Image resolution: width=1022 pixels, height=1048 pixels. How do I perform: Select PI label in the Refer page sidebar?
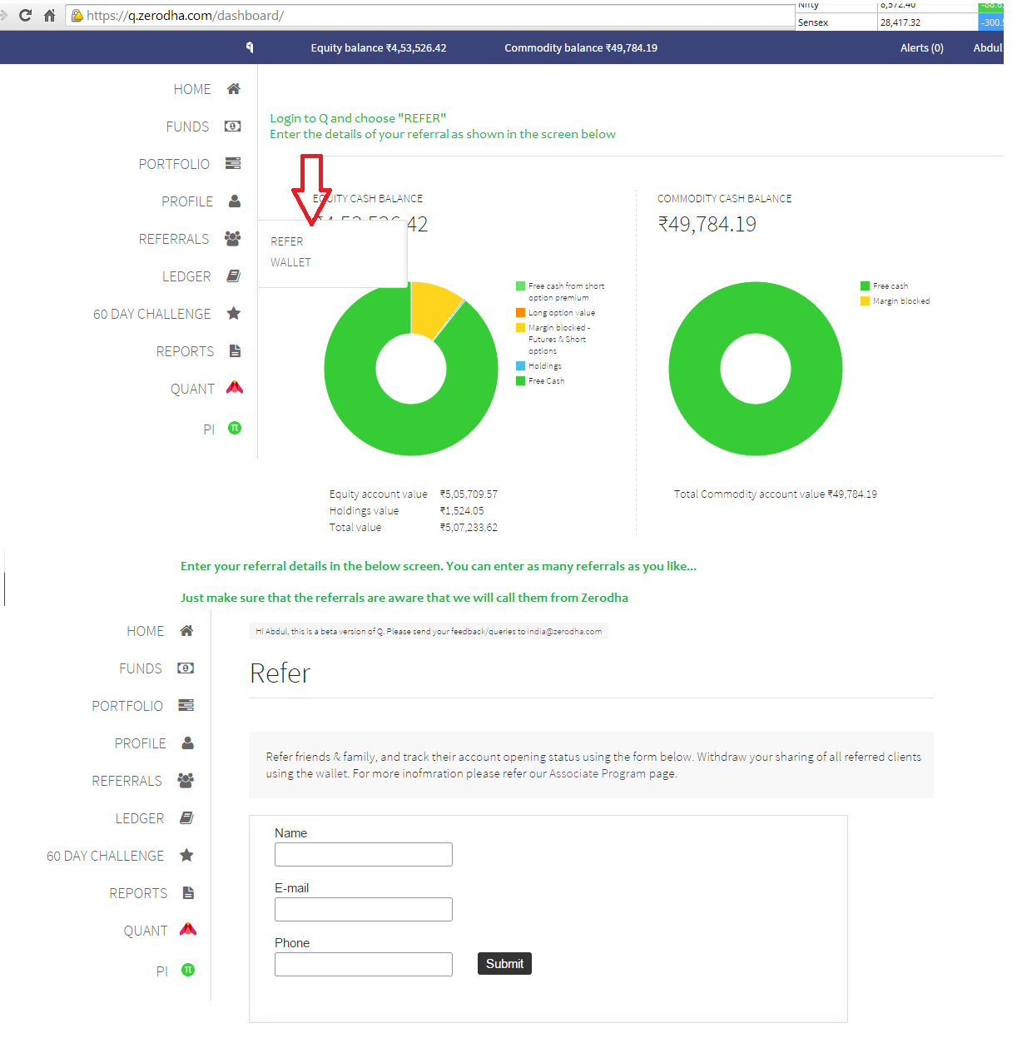click(162, 971)
